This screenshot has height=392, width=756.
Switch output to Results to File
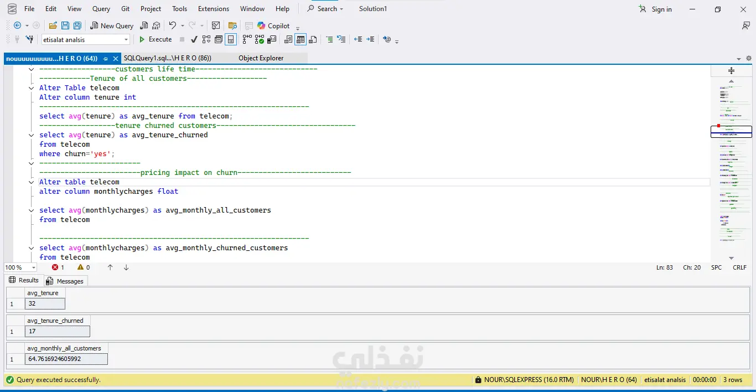[313, 39]
